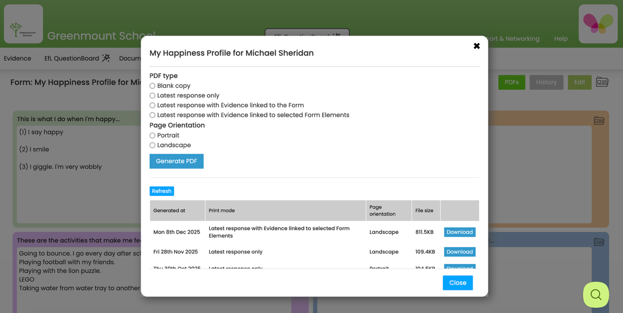Choose Latest response with Evidence linked to the Form
The height and width of the screenshot is (313, 623).
152,105
